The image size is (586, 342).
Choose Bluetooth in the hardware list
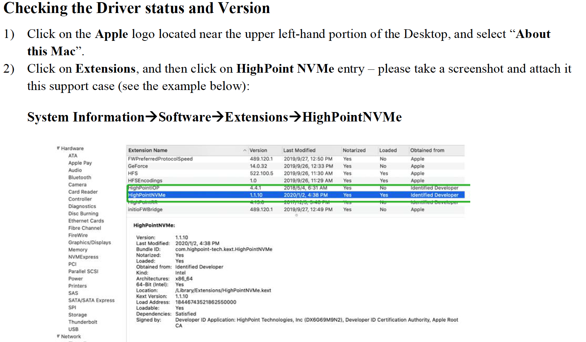(x=80, y=177)
